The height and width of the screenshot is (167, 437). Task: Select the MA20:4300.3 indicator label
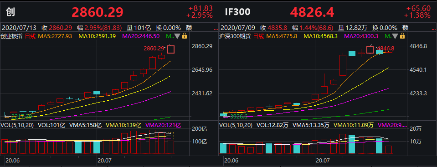[361, 36]
